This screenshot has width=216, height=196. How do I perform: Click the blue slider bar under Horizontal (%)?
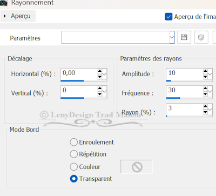tap(72, 81)
